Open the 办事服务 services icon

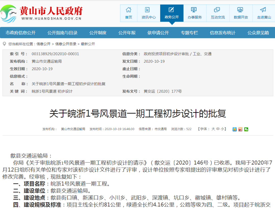pos(194,10)
